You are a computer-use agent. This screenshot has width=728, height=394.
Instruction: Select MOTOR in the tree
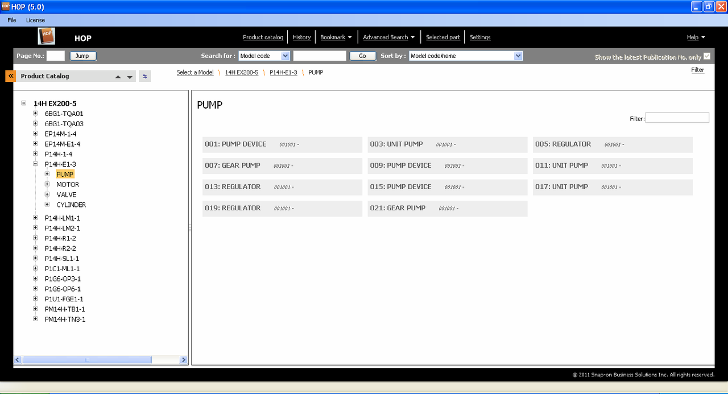tap(68, 185)
